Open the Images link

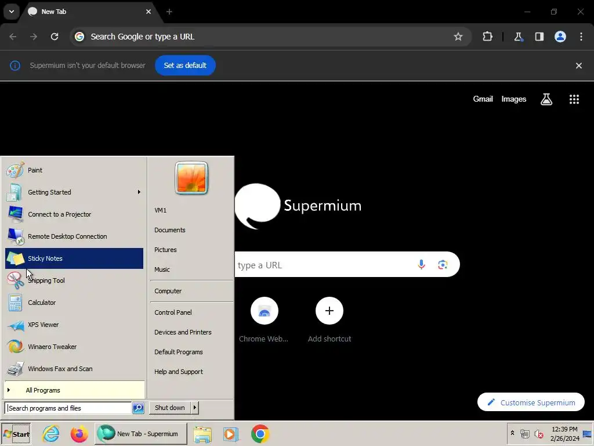coord(514,99)
